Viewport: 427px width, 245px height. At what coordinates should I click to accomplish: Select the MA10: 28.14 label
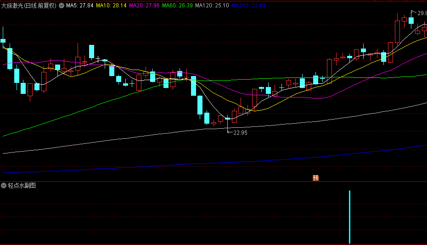point(111,5)
